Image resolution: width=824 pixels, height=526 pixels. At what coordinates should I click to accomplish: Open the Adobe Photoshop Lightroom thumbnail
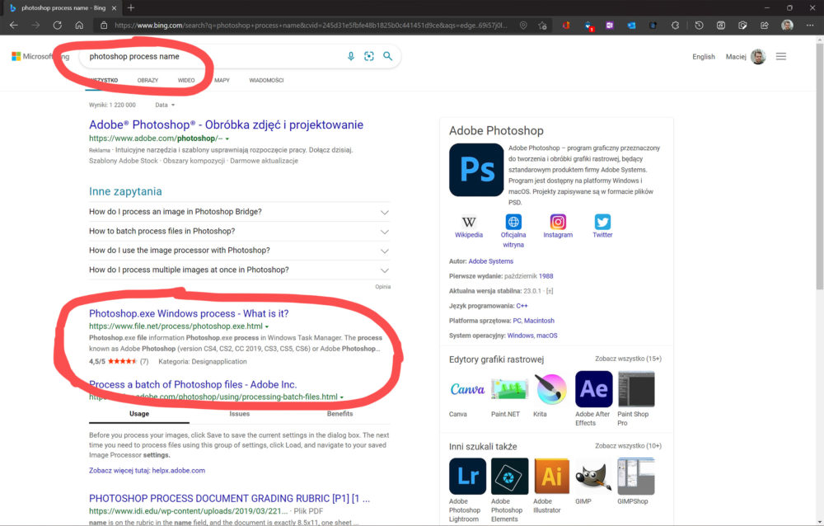click(x=468, y=477)
